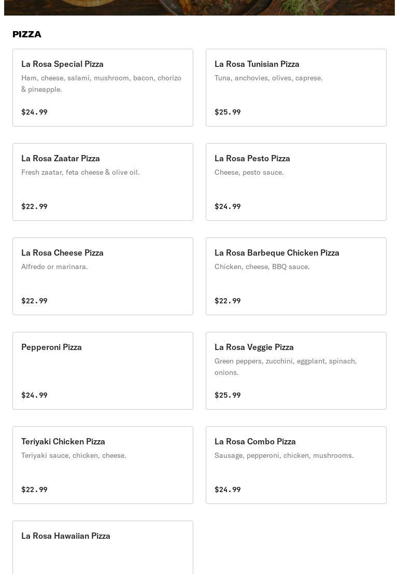The width and height of the screenshot is (399, 574).
Task: Click the food banner image at top
Action: click(199, 7)
